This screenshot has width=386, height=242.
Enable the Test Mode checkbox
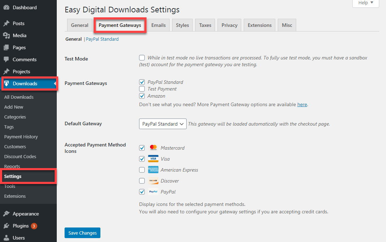(x=142, y=58)
